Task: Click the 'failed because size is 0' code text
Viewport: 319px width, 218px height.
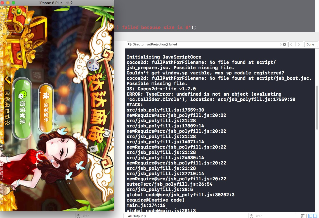Action: click(x=156, y=27)
